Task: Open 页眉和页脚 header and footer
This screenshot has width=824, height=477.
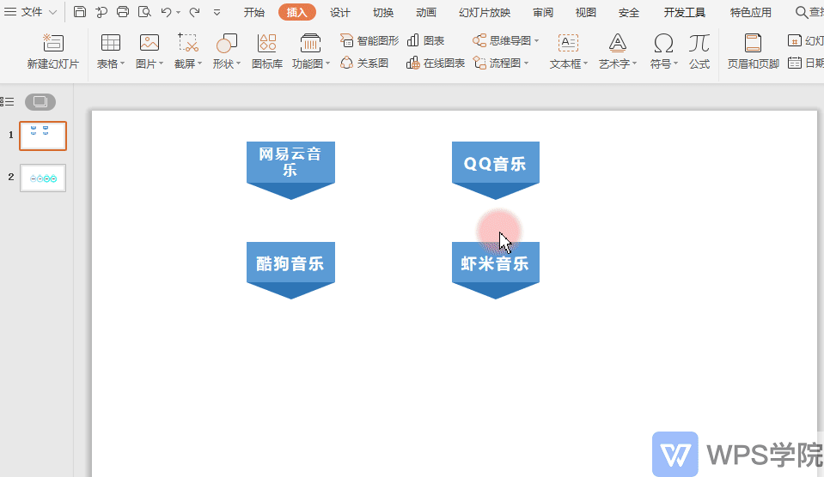Action: point(753,51)
